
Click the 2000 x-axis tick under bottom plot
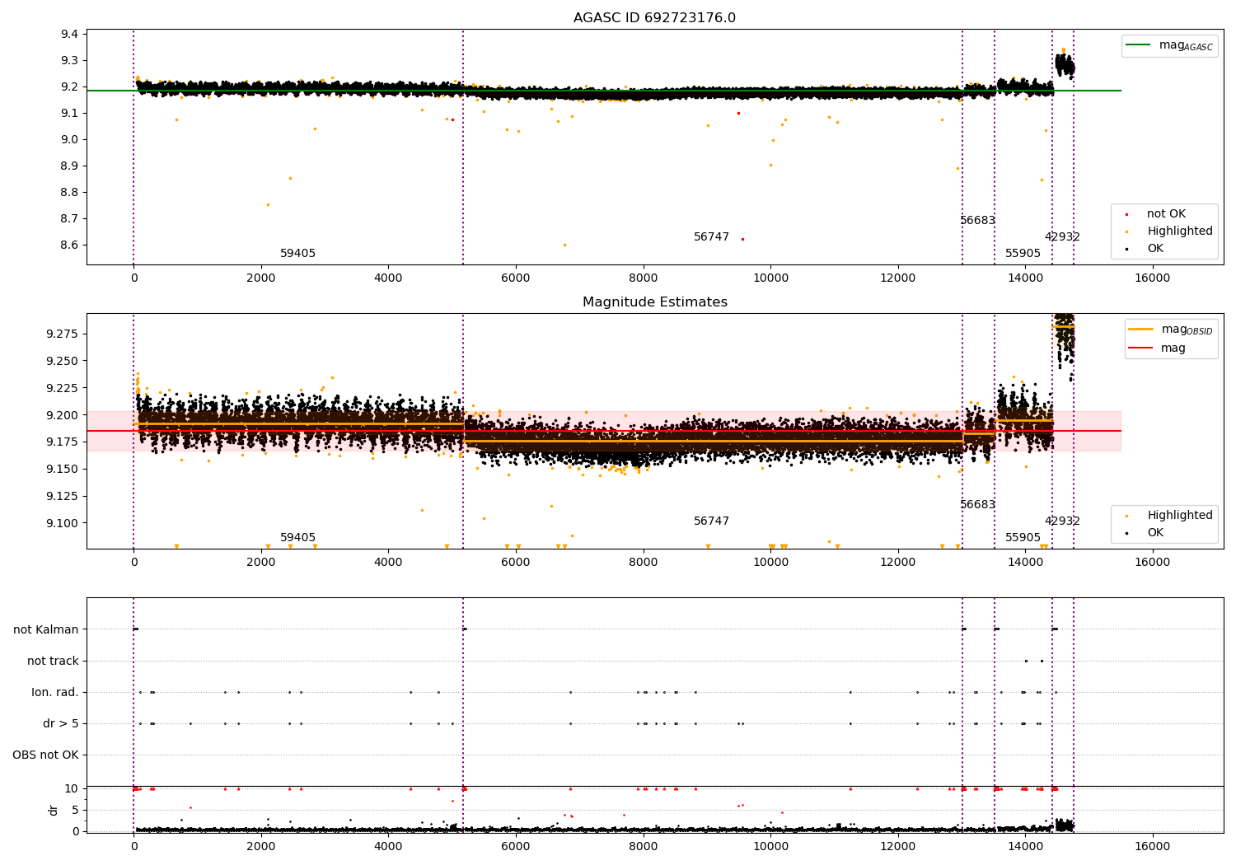[261, 847]
